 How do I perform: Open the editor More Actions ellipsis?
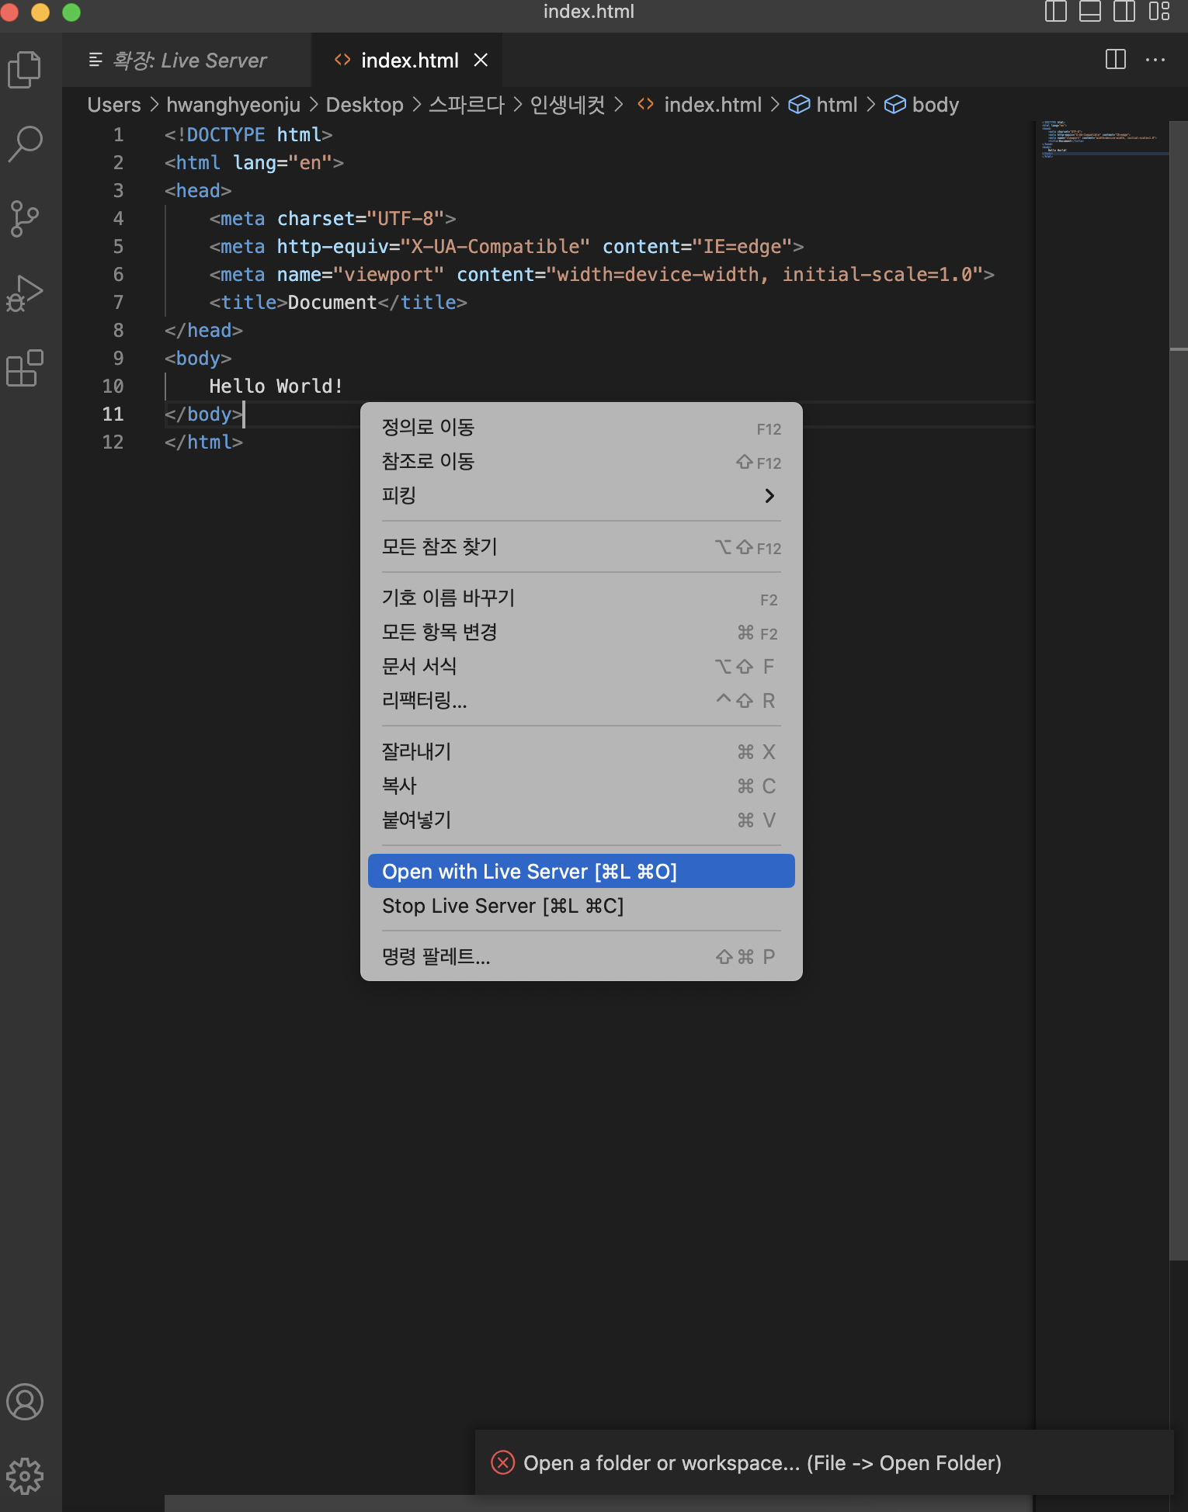coord(1155,59)
